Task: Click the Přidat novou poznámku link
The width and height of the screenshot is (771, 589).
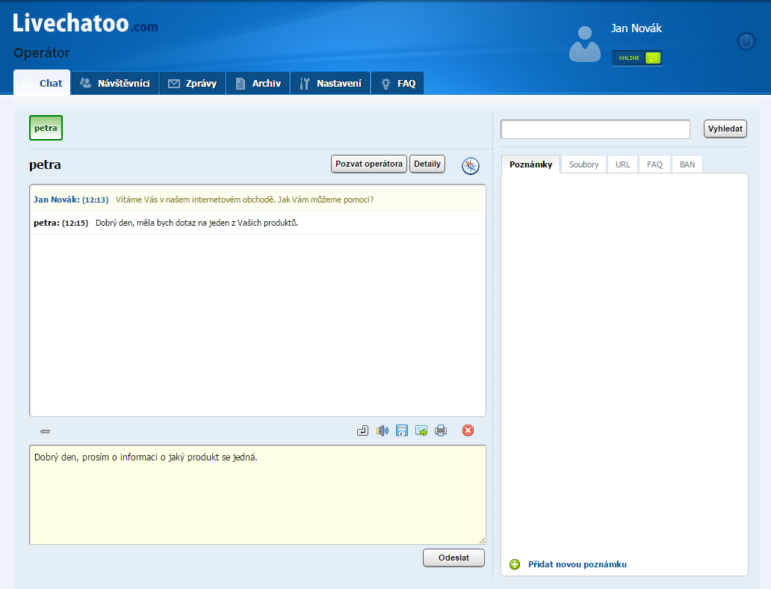Action: (577, 564)
